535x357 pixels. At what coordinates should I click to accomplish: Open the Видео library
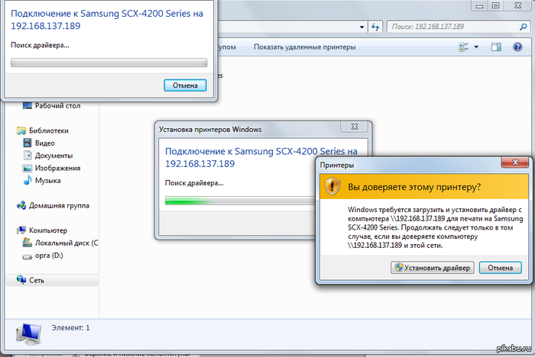[44, 143]
